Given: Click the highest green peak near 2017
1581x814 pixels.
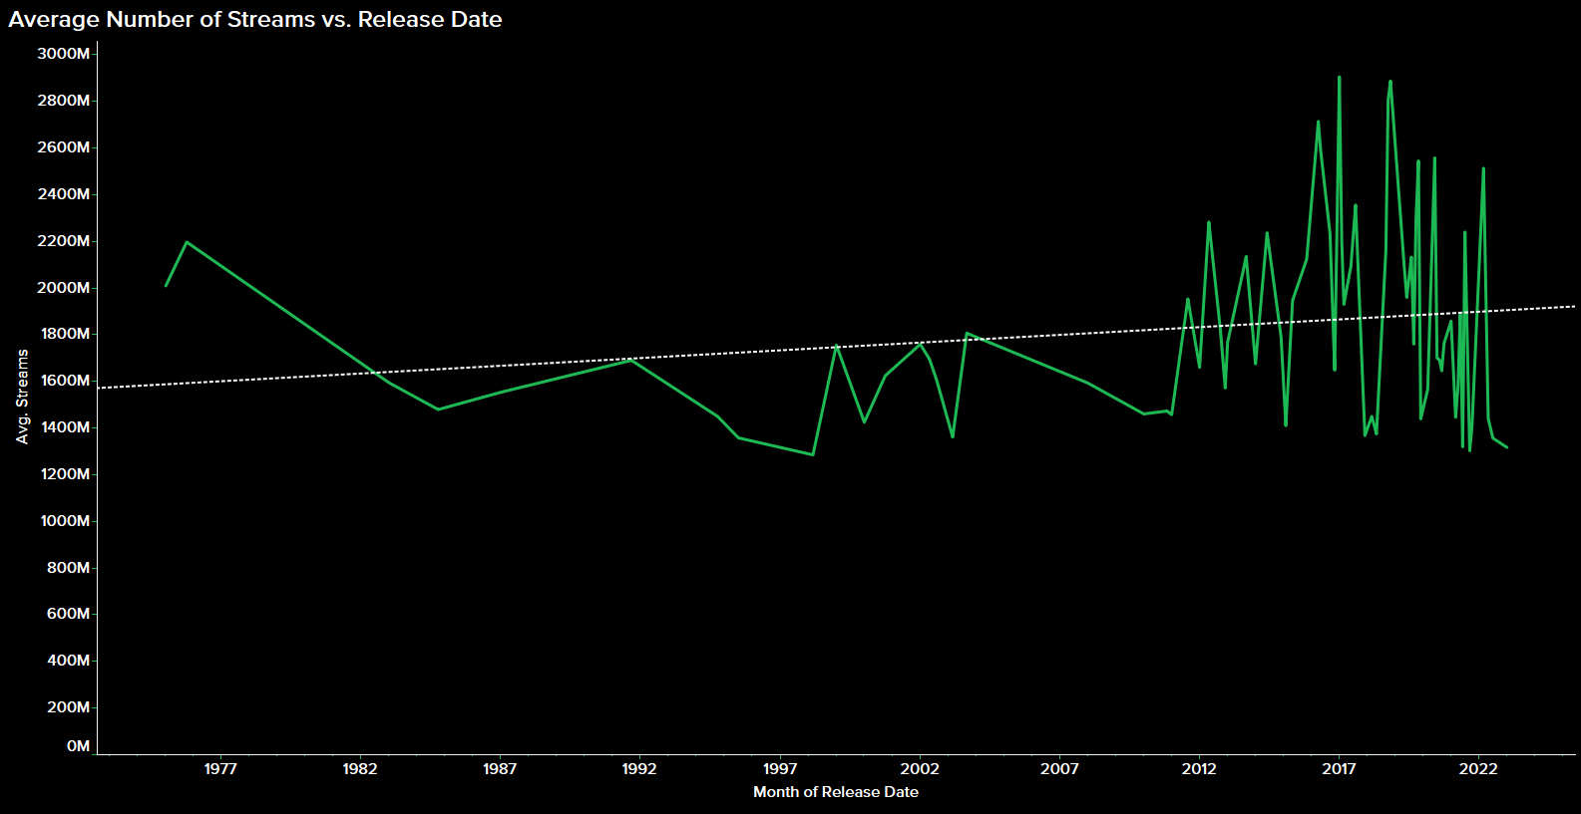Looking at the screenshot, I should [x=1339, y=78].
